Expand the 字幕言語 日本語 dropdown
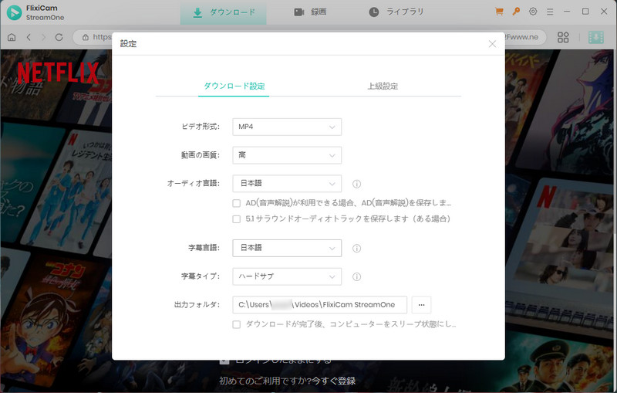 (x=287, y=248)
